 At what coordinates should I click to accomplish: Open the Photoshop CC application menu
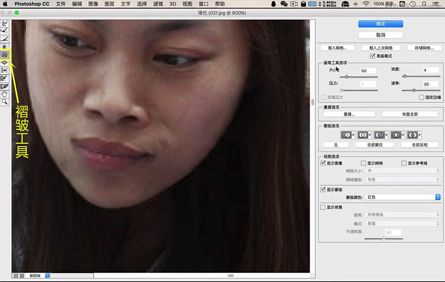[x=32, y=3]
